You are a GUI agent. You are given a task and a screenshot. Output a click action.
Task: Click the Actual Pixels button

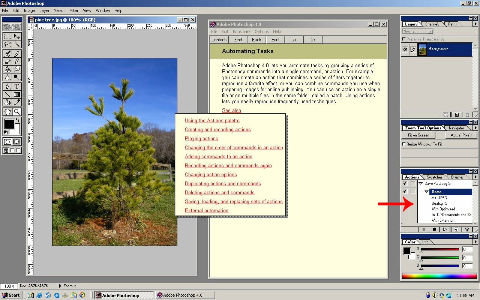click(x=461, y=135)
